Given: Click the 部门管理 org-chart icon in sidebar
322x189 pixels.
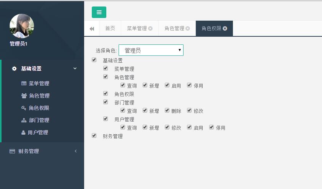Looking at the screenshot, I should pos(24,120).
